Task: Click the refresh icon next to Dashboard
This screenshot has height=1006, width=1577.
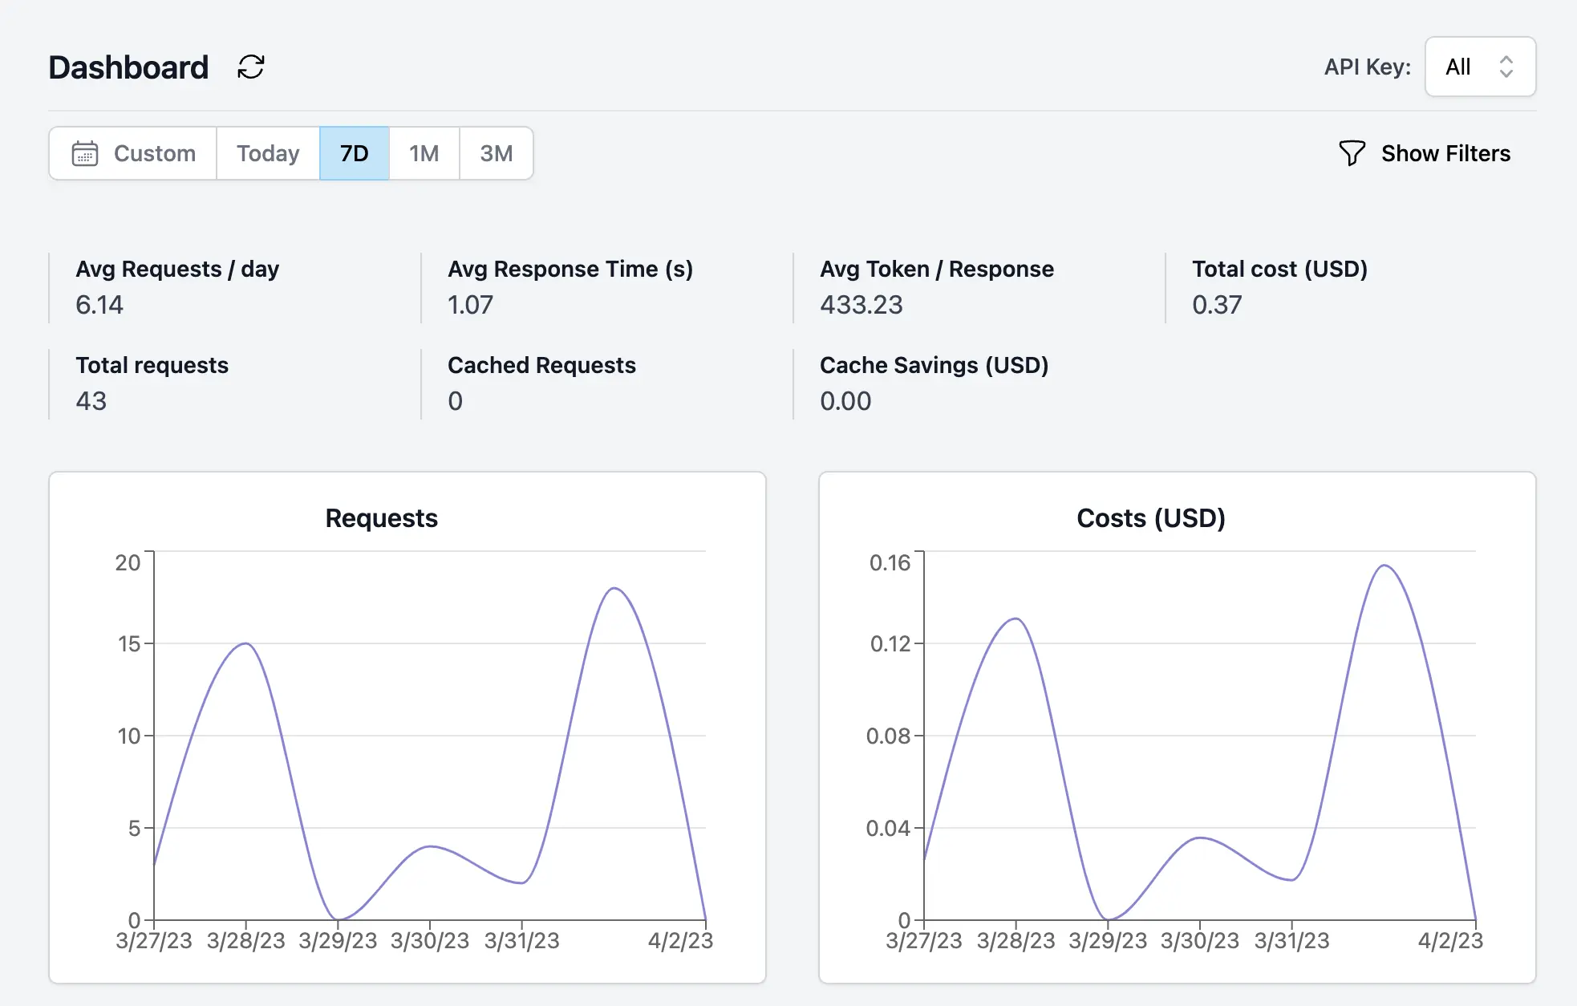Action: [249, 67]
